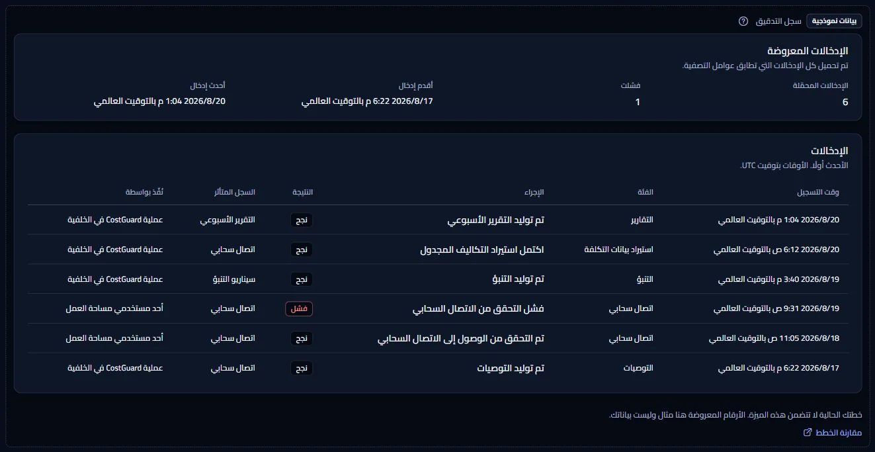This screenshot has height=452, width=875.
Task: Click the أحدث إدخال value in the summary
Action: (x=159, y=101)
